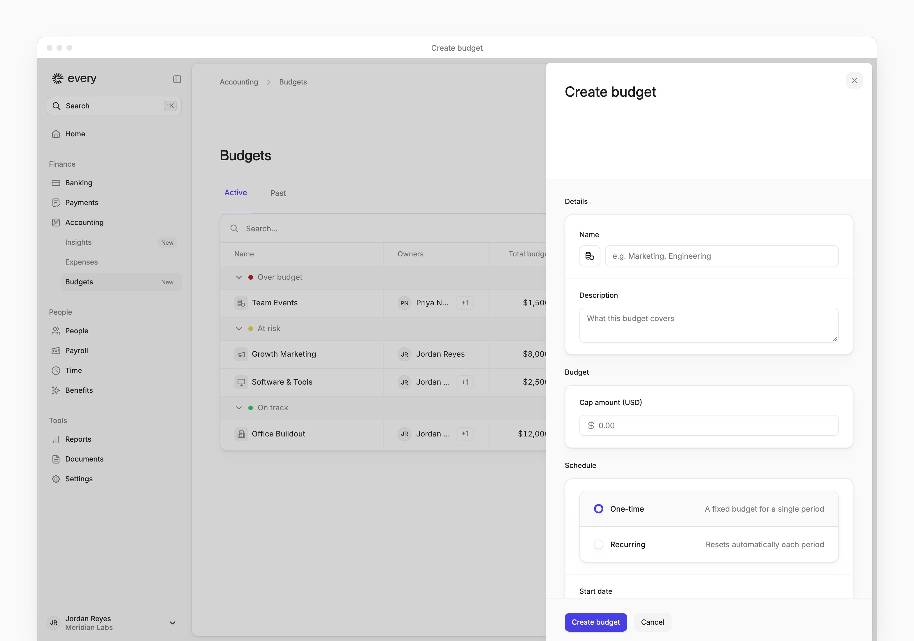Follow the Budgets breadcrumb link
914x641 pixels.
click(x=293, y=82)
